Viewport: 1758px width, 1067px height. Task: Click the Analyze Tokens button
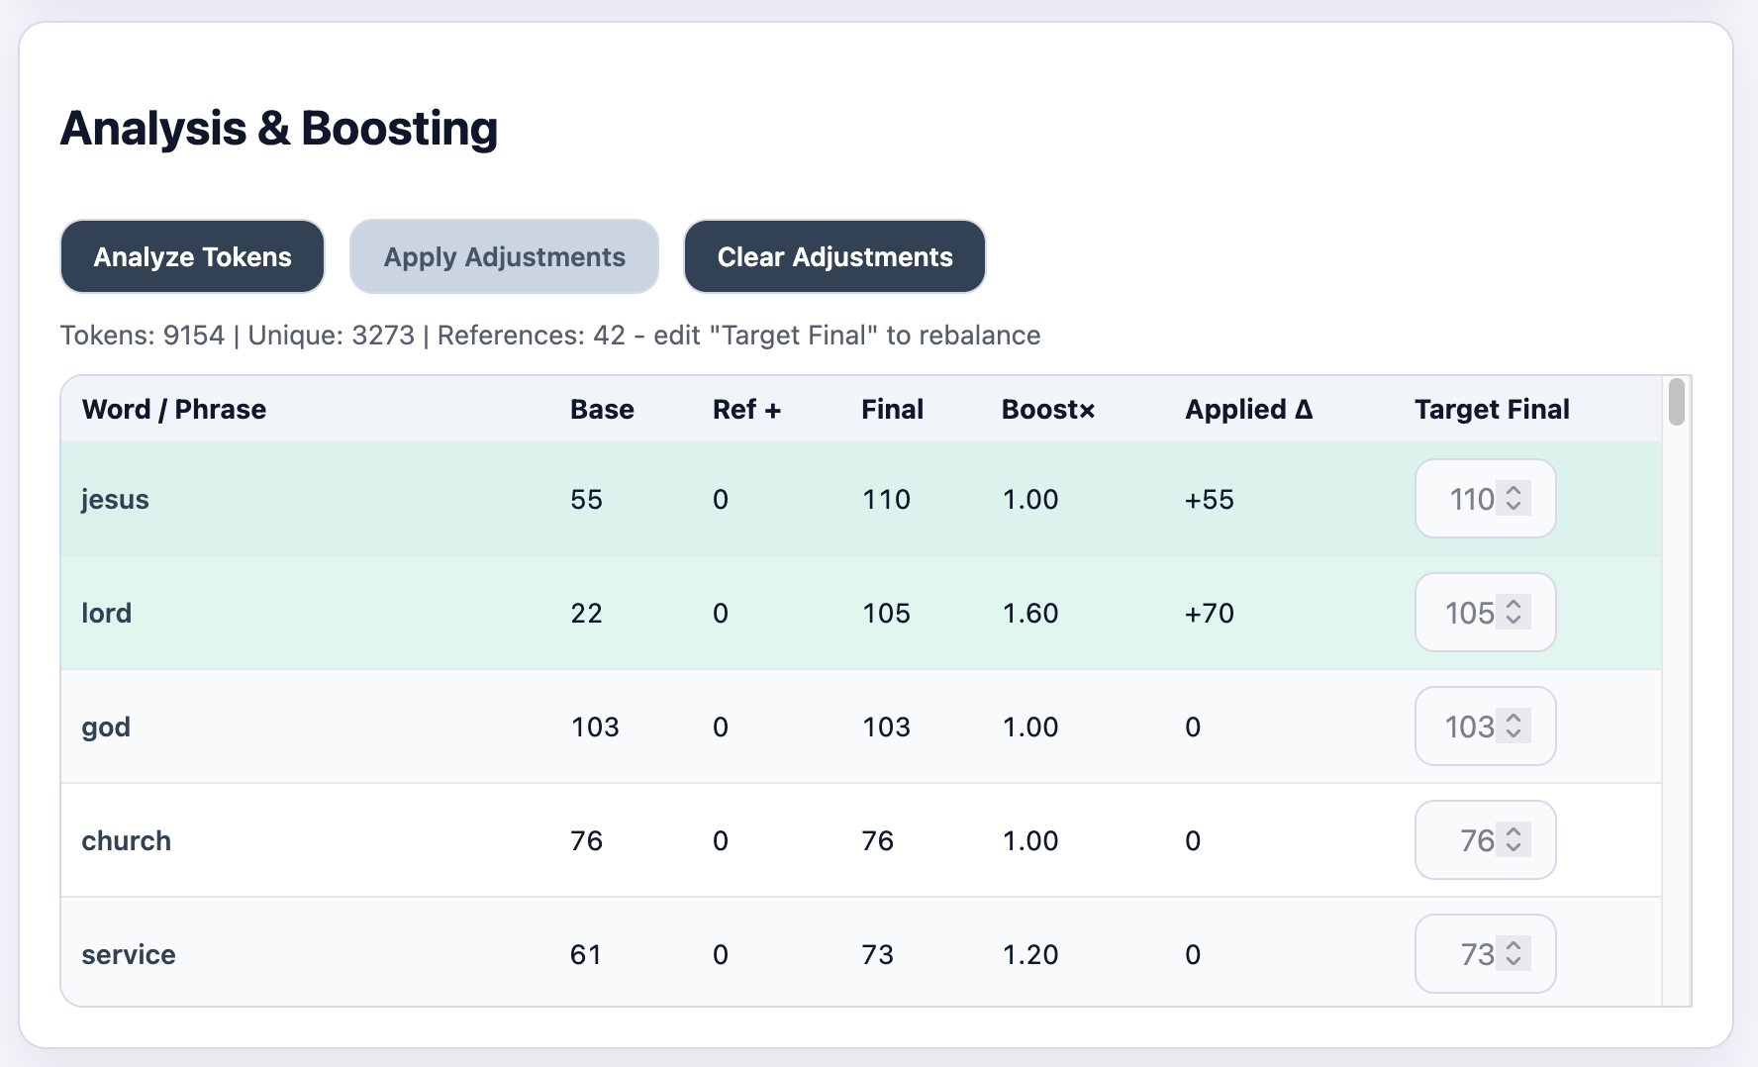[x=192, y=256]
